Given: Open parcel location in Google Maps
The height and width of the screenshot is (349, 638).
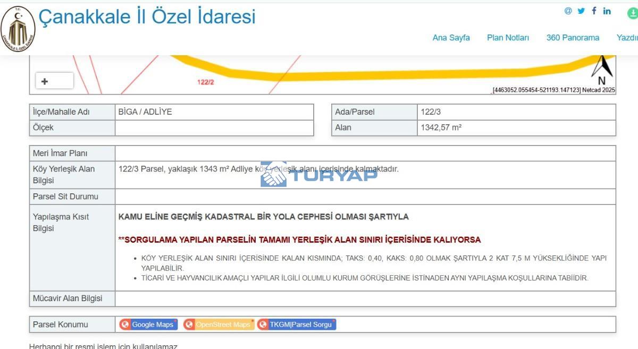Looking at the screenshot, I should 148,325.
